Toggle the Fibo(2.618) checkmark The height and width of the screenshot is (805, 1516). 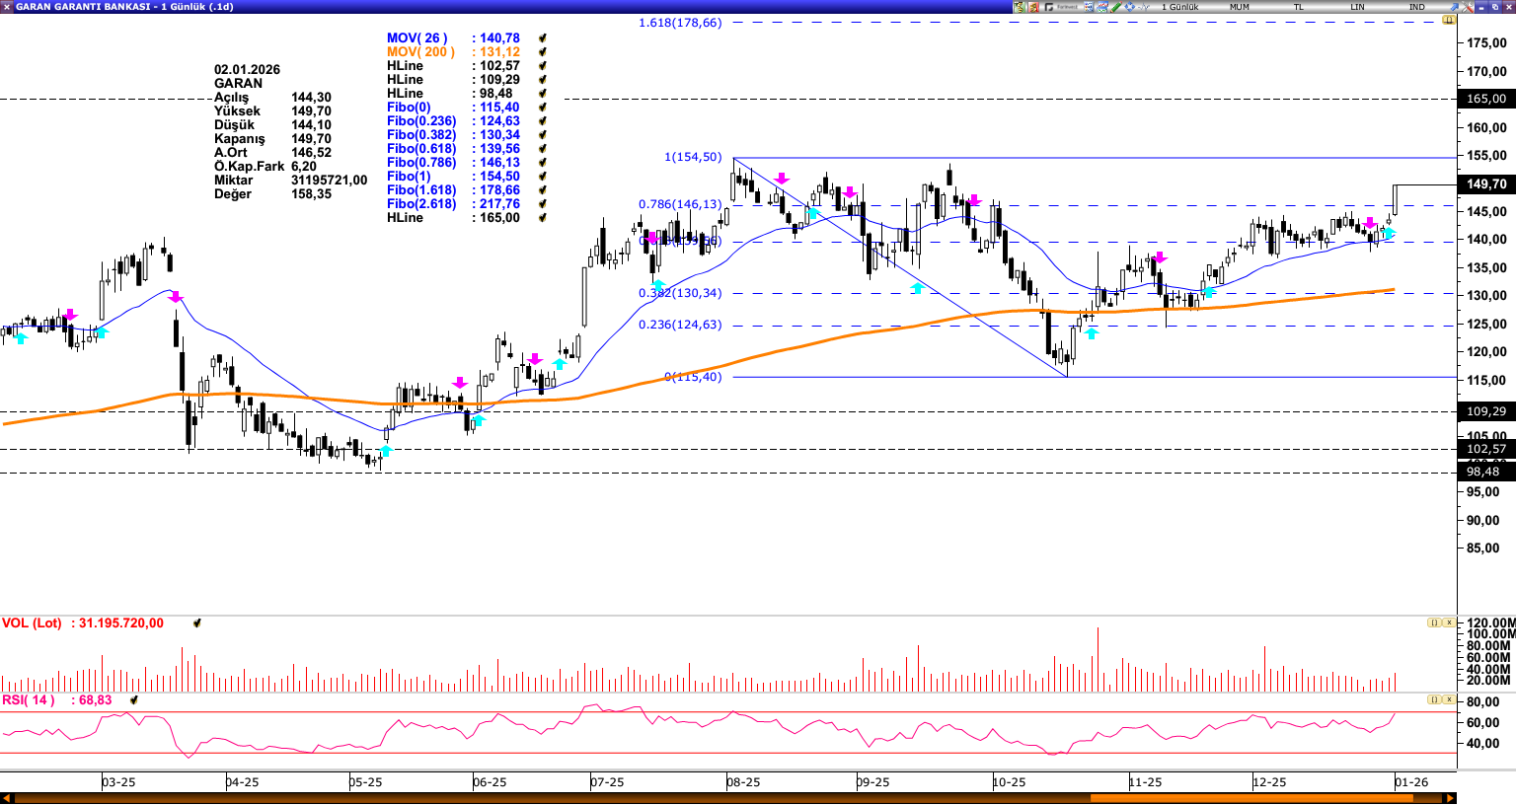coord(543,204)
